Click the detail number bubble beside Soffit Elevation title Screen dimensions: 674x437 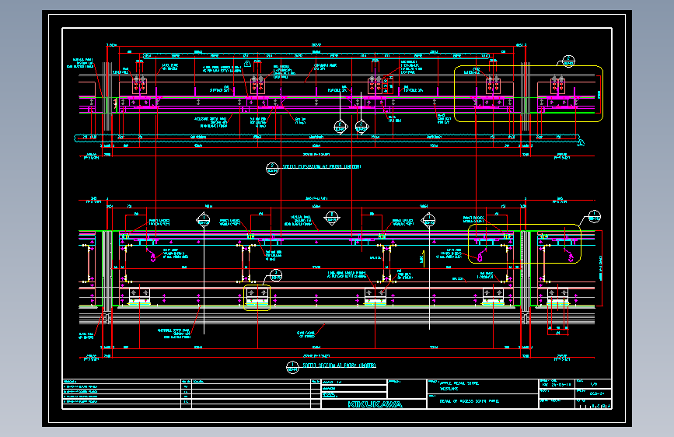[x=272, y=168]
